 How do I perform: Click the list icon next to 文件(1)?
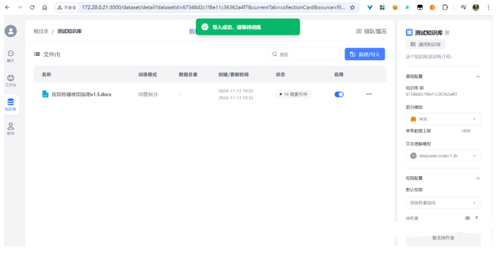(x=37, y=54)
